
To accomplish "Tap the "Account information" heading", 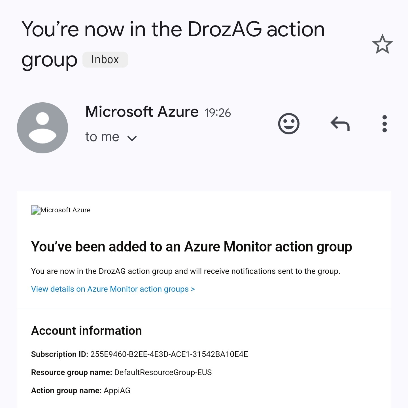I will 86,331.
